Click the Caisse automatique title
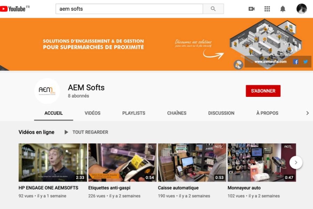Viewport: 313px width, 209px height. (x=178, y=188)
